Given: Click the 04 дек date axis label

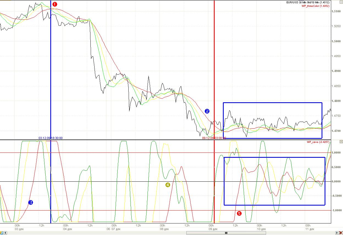Looking at the screenshot, I should pos(68,229).
